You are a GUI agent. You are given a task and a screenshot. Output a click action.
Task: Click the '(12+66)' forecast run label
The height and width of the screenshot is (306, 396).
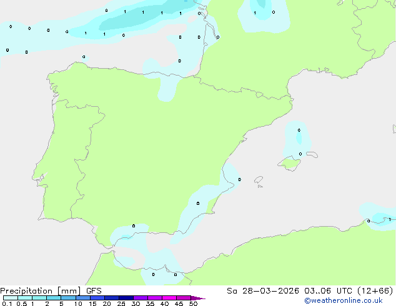tap(375, 291)
